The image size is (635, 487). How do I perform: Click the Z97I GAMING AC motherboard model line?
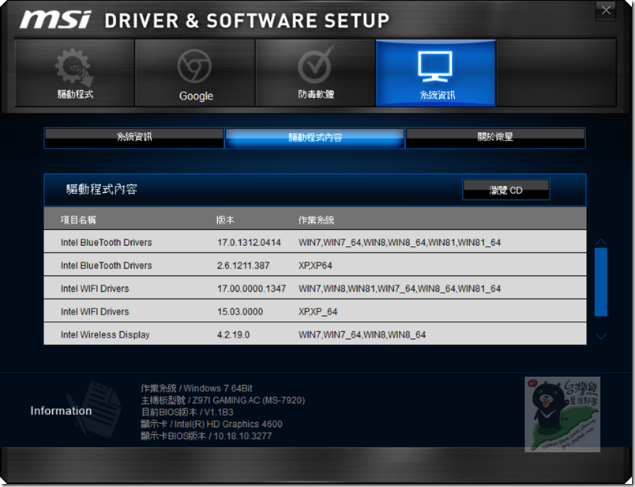pos(223,400)
